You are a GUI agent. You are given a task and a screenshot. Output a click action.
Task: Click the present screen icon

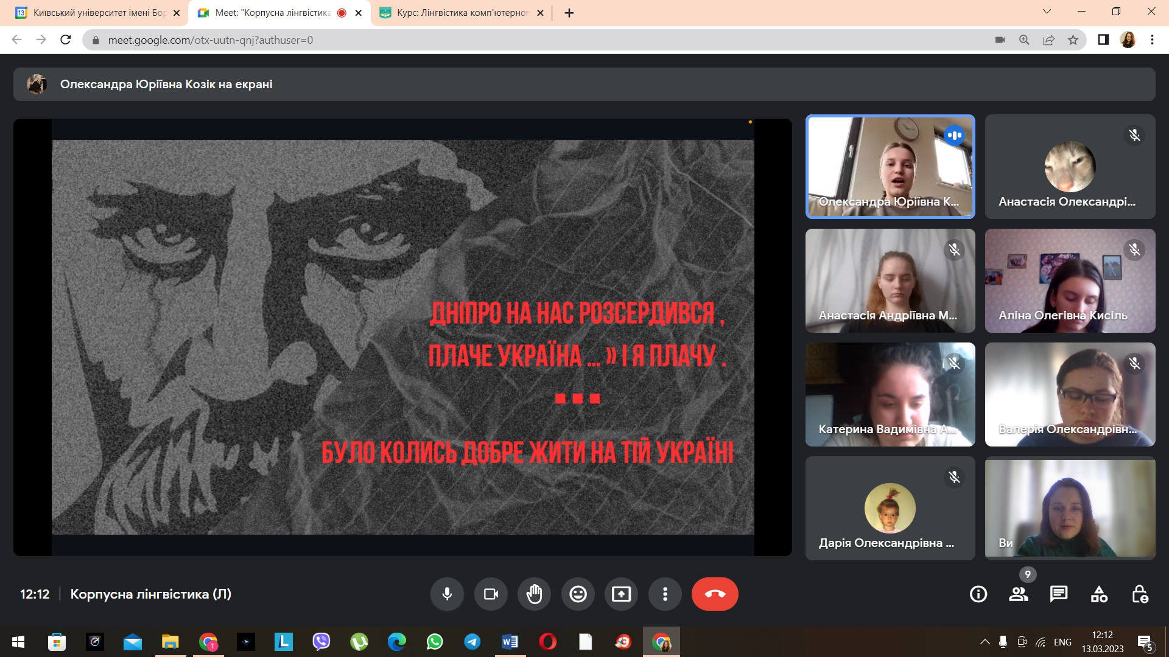click(x=621, y=594)
